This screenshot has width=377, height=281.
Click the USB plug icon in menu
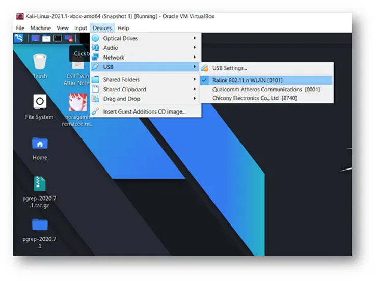coord(96,67)
